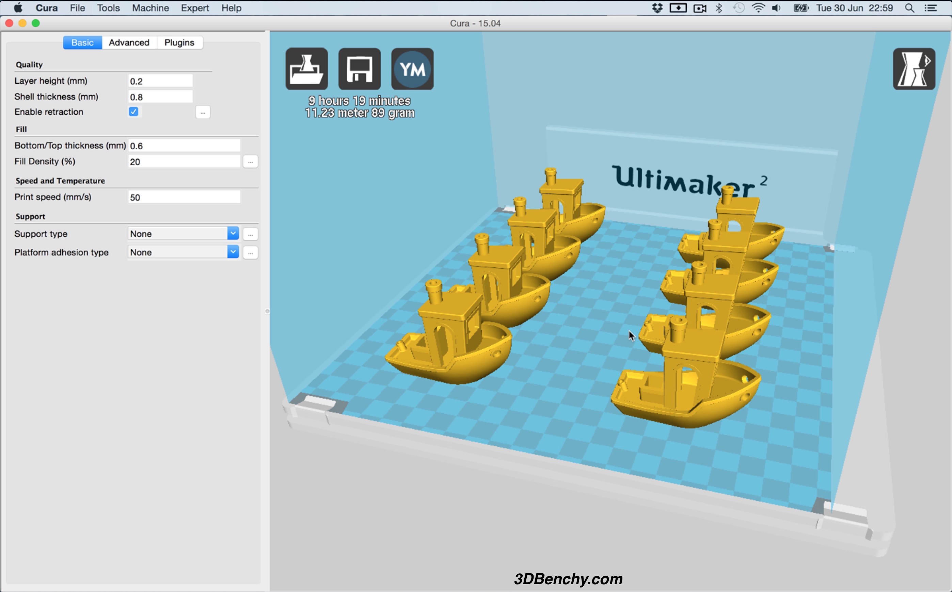The image size is (952, 592).
Task: Open Dropbox menu bar icon
Action: point(657,8)
